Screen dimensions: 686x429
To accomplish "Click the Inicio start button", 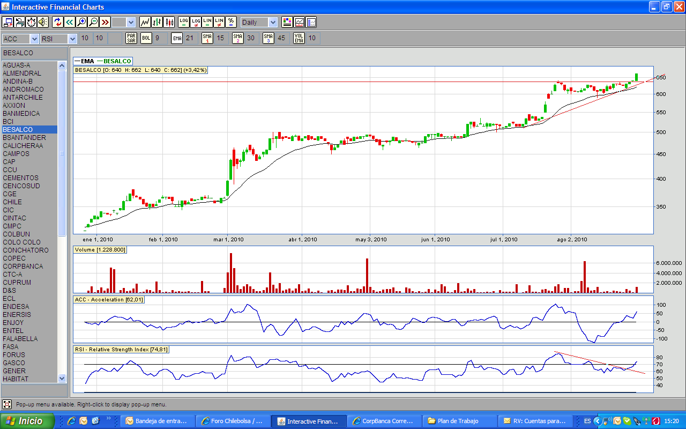I will pyautogui.click(x=27, y=421).
